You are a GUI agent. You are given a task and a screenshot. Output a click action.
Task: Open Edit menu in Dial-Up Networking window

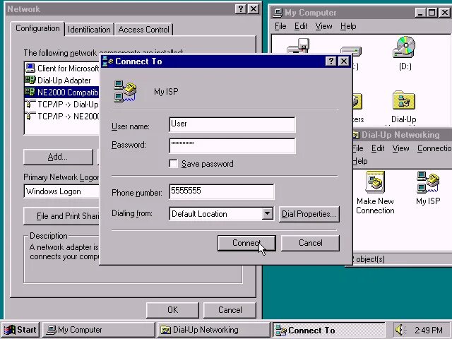click(378, 148)
